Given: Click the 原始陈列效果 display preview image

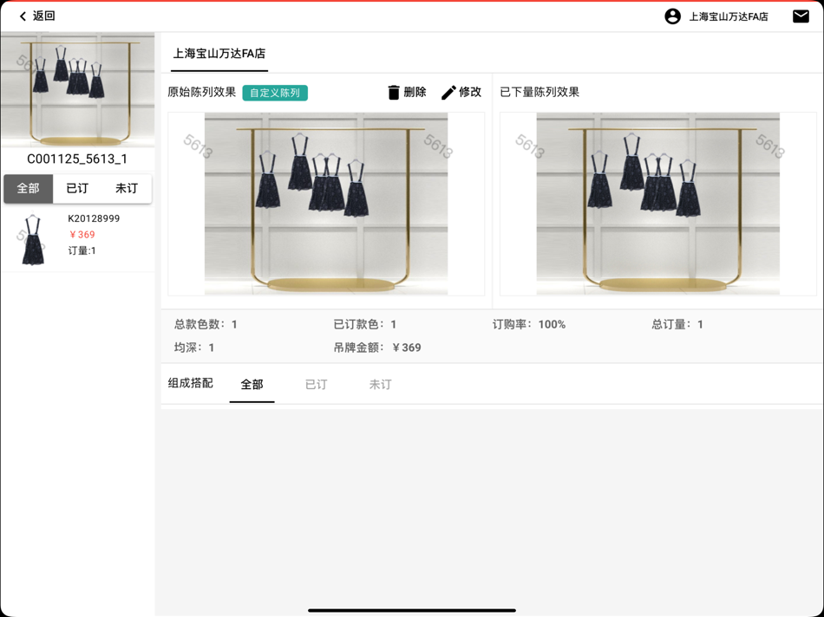Looking at the screenshot, I should (x=327, y=204).
